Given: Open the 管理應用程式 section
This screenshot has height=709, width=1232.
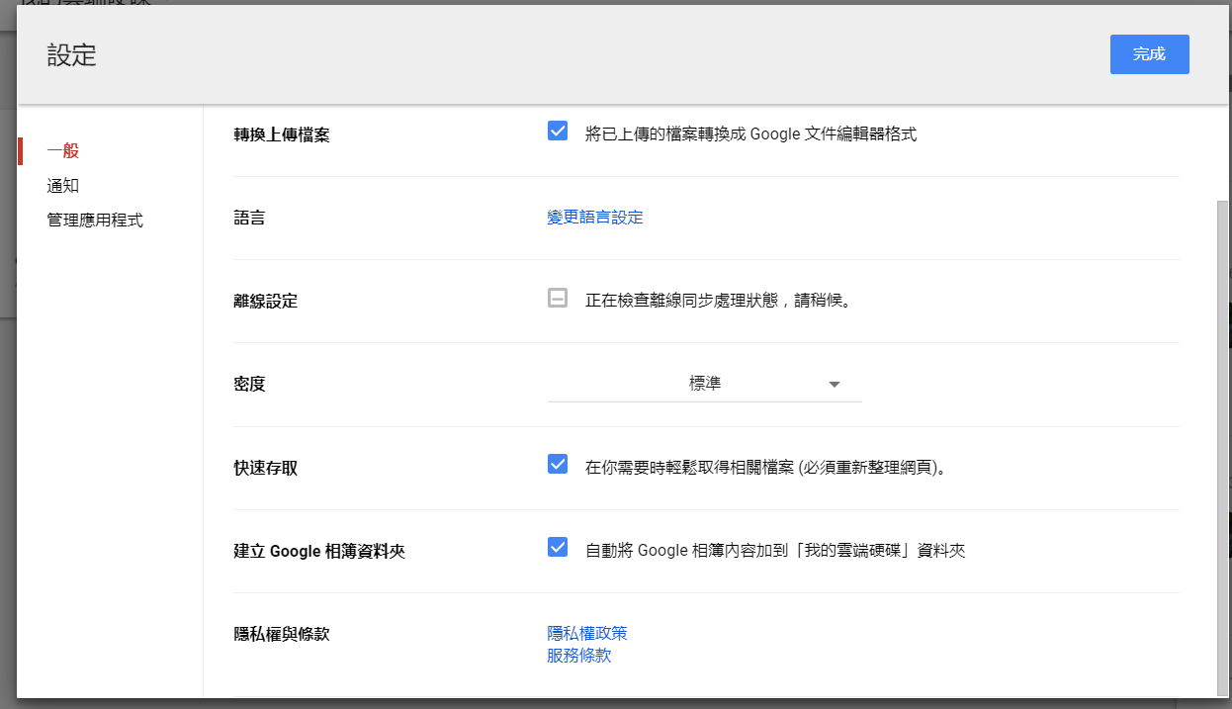Looking at the screenshot, I should 95,221.
